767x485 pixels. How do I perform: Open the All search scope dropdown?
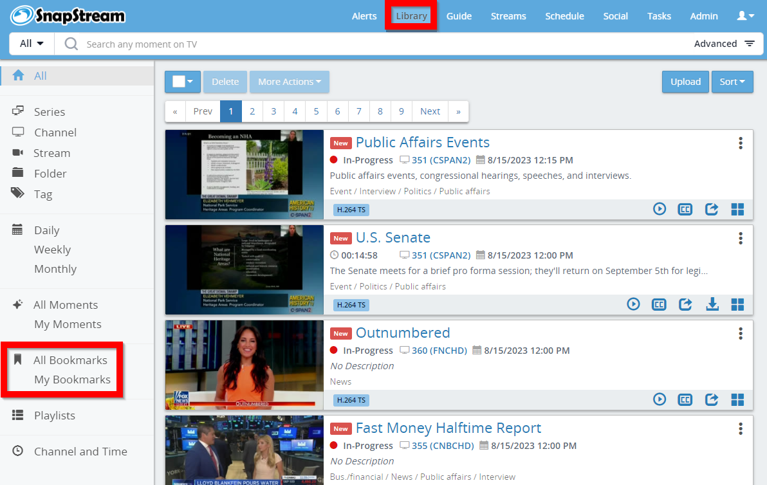(x=32, y=44)
